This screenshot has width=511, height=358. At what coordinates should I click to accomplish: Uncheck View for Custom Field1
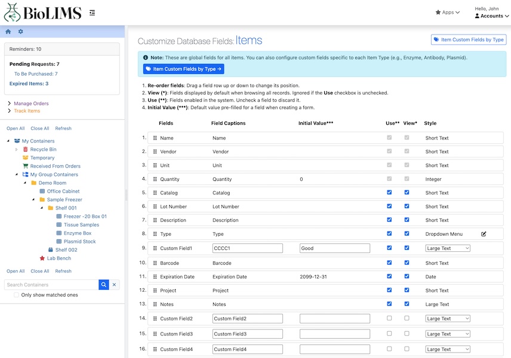point(407,248)
